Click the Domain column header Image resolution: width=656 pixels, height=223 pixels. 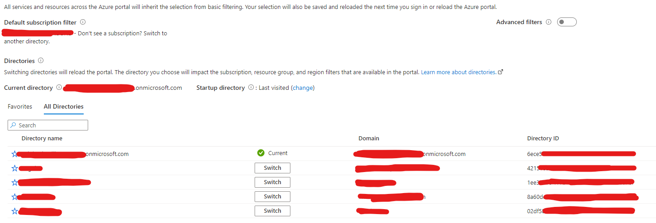click(x=369, y=138)
